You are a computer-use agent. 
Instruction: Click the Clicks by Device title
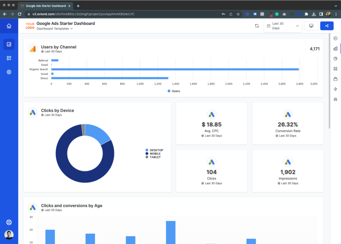tap(57, 110)
